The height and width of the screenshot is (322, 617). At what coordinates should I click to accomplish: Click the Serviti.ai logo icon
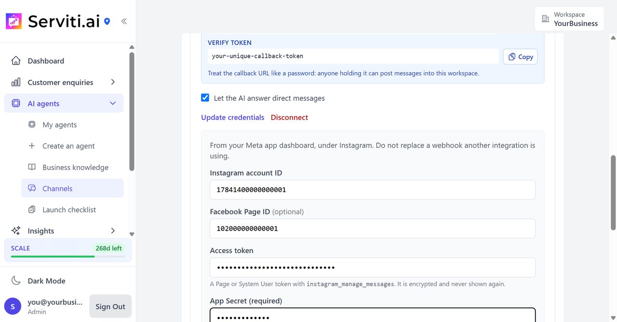click(x=14, y=21)
